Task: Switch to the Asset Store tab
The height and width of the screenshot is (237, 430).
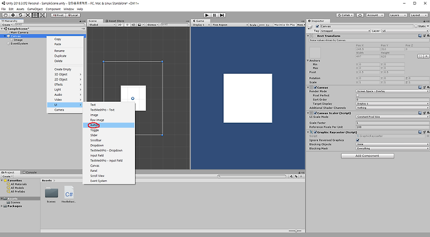Action: tap(115, 21)
